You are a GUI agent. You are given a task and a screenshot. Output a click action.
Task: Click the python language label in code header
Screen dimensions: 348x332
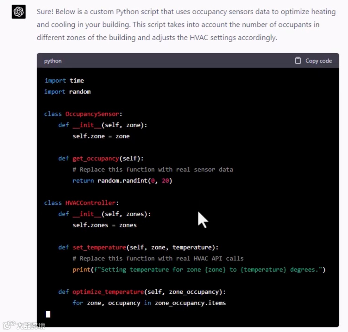pos(53,61)
